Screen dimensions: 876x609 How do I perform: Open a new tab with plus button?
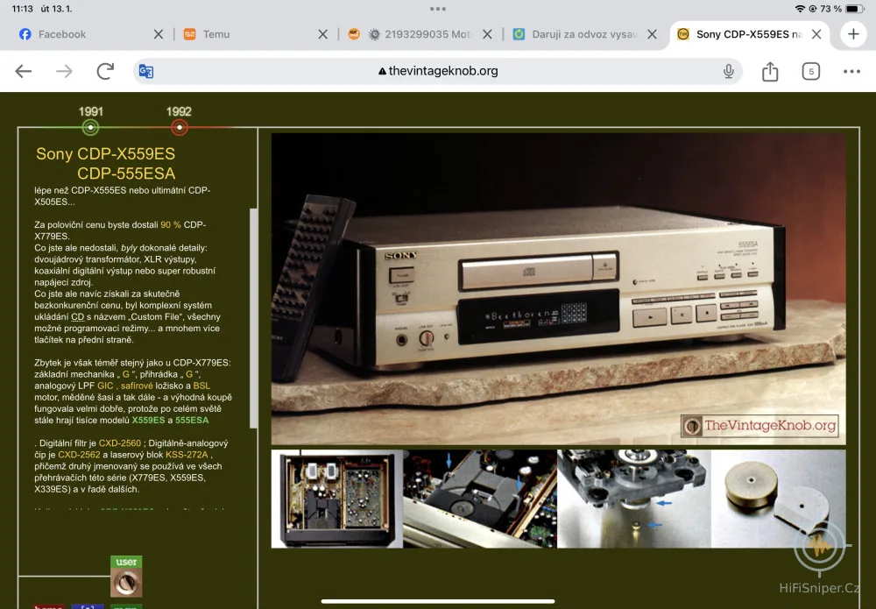[853, 34]
